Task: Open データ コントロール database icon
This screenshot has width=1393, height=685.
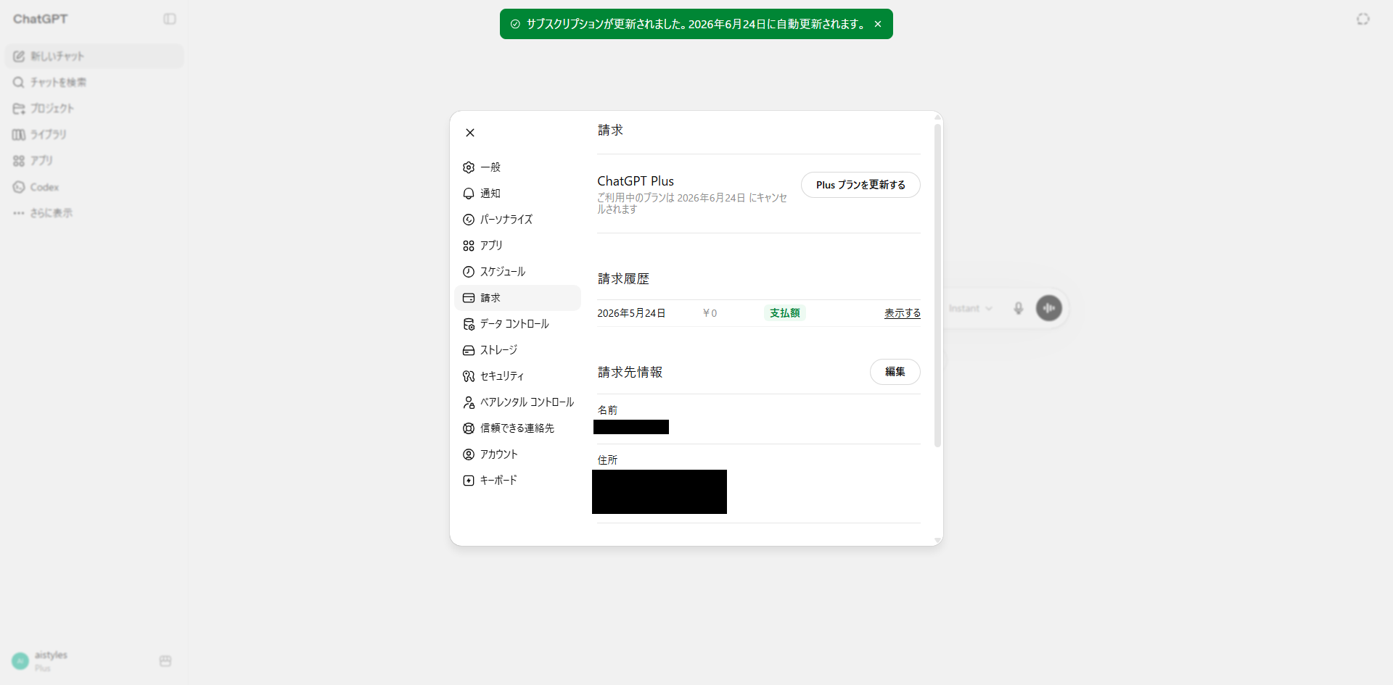Action: (x=469, y=324)
